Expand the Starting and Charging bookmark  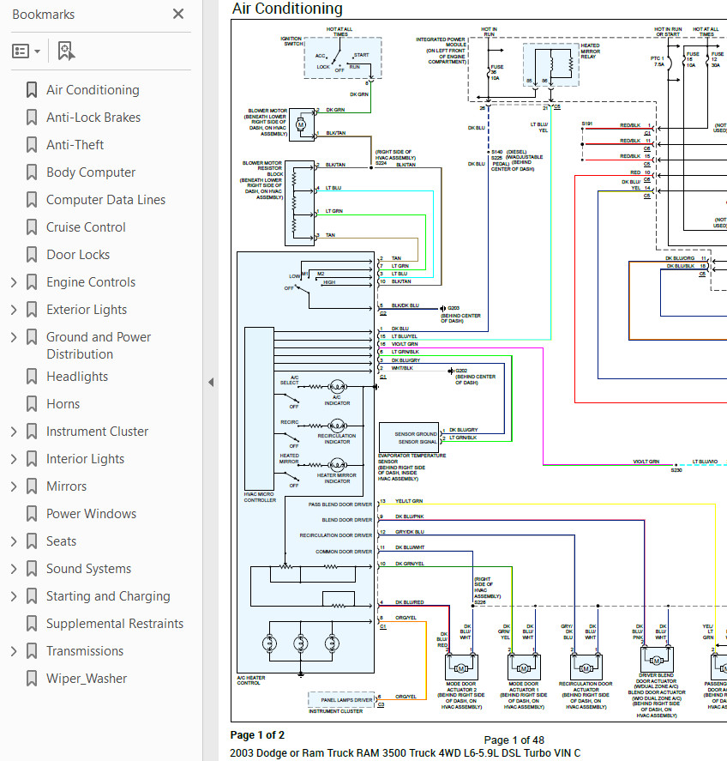[14, 596]
